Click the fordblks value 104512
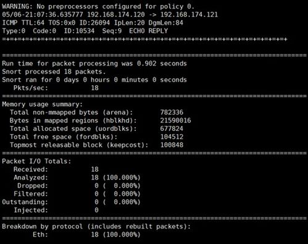 [x=172, y=137]
